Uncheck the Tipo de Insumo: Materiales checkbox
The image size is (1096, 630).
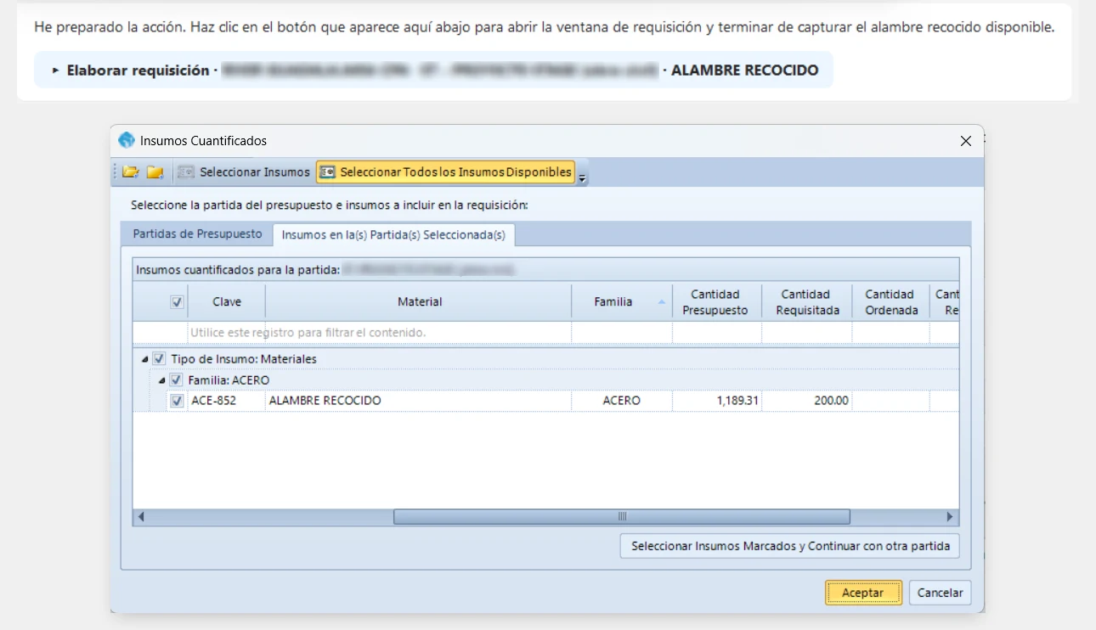point(160,359)
